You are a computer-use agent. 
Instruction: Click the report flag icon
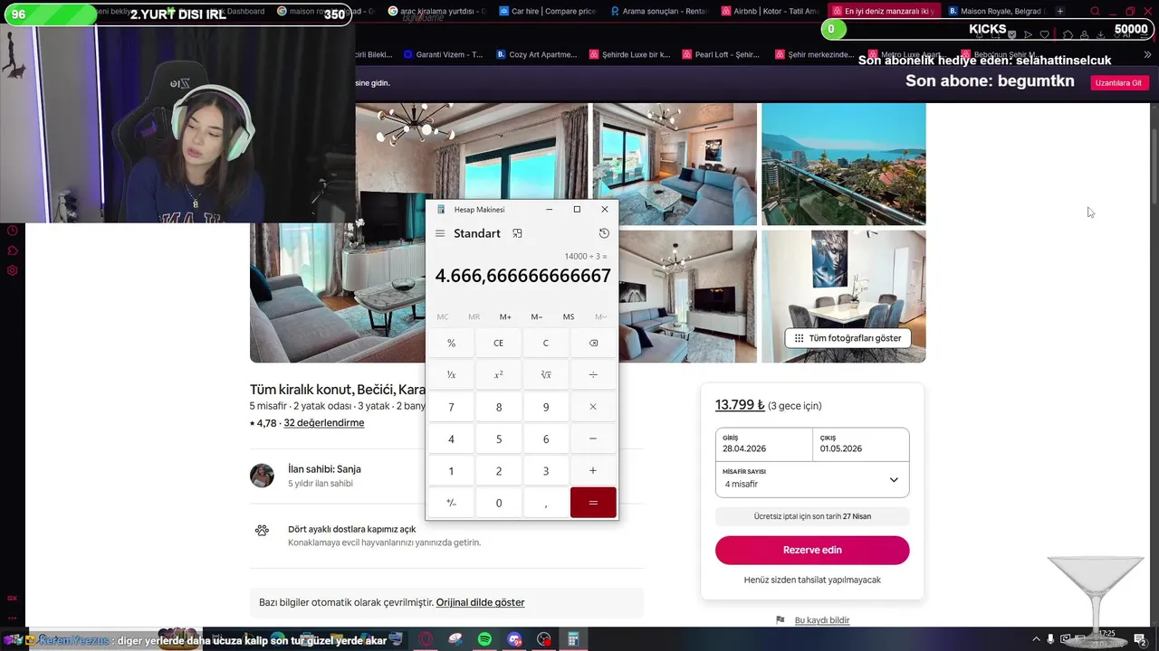click(x=781, y=620)
